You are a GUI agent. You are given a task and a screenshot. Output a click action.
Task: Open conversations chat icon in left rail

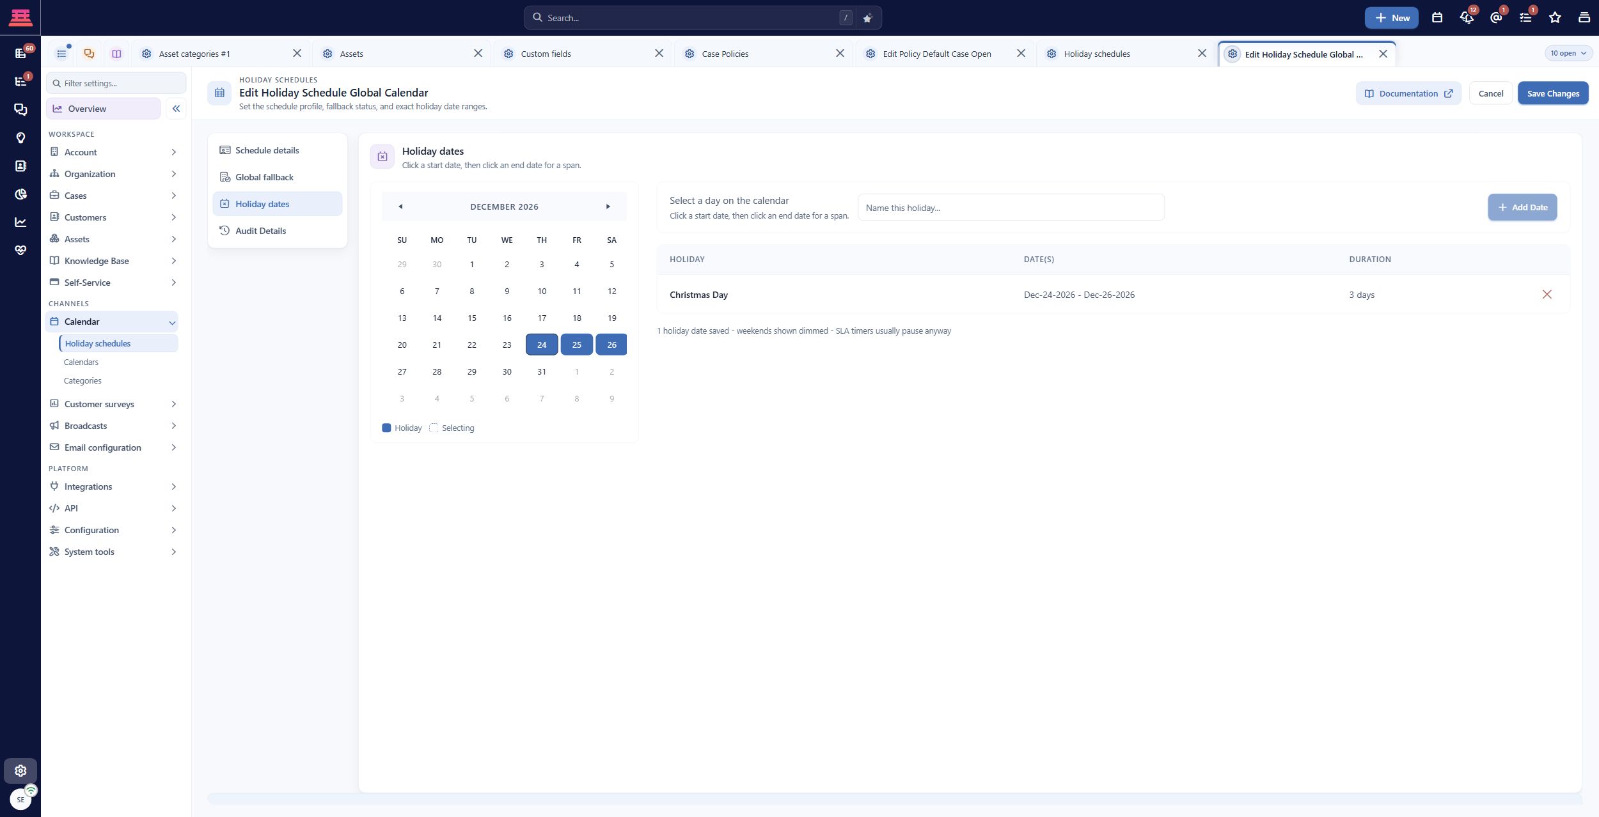(20, 109)
